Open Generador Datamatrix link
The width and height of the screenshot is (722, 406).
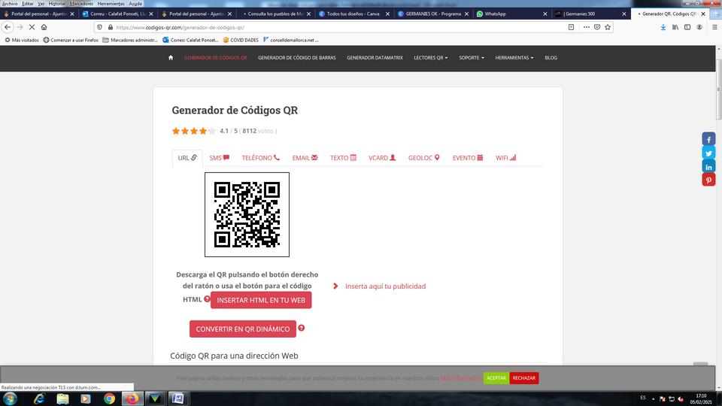coord(375,58)
